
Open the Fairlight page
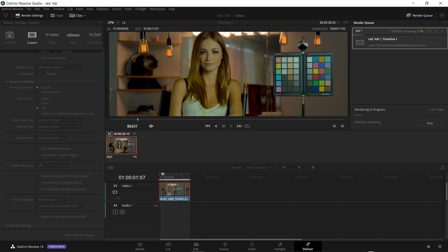280,246
